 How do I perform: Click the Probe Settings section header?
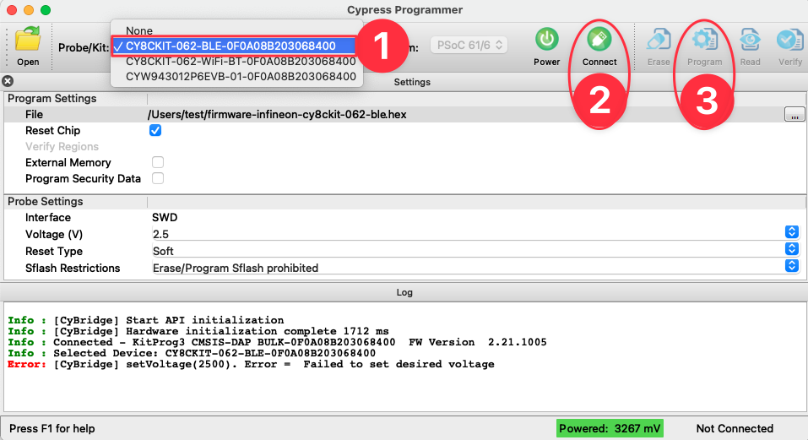coord(46,202)
